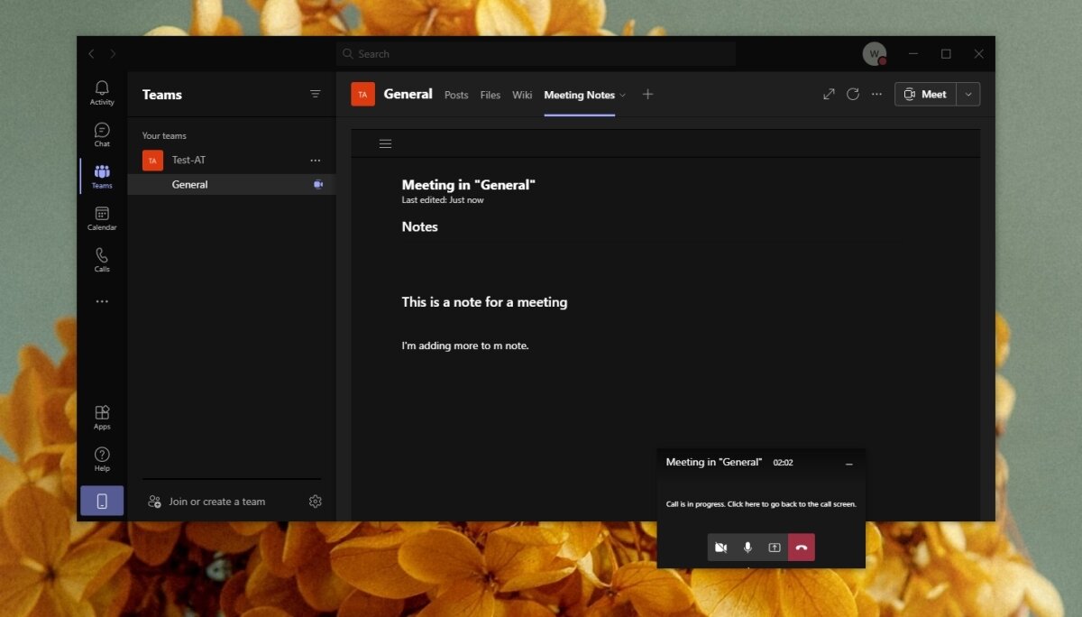The image size is (1082, 617).
Task: Hang up the call with red button
Action: [801, 548]
